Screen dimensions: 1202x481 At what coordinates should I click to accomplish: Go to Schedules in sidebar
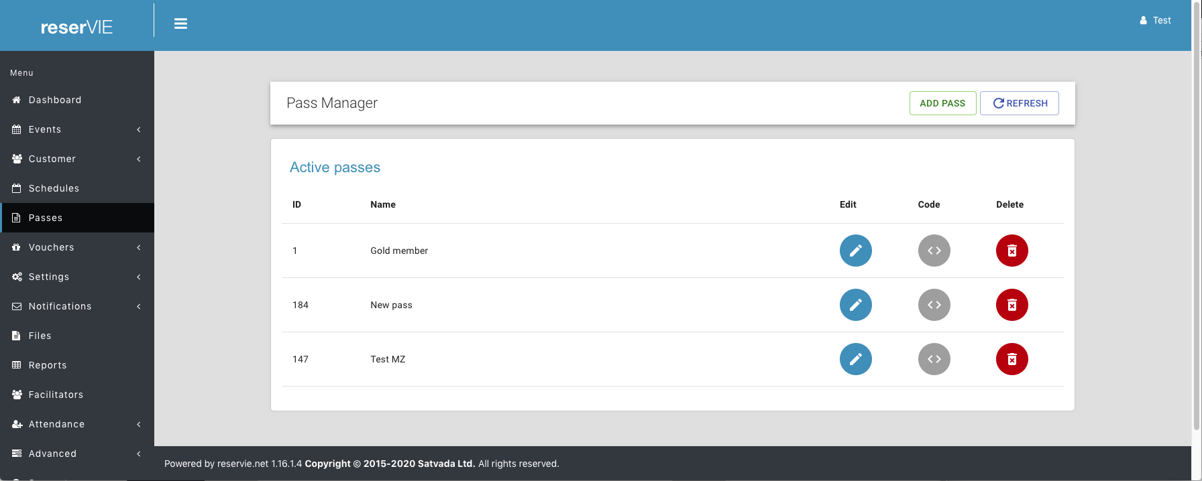pyautogui.click(x=54, y=188)
